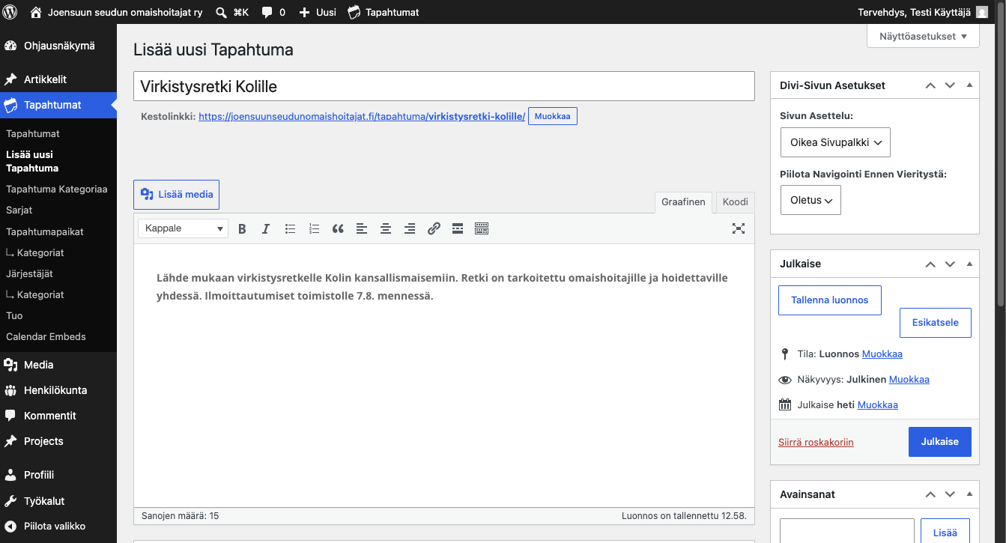
Task: Open comments bubble in admin bar
Action: (x=273, y=12)
